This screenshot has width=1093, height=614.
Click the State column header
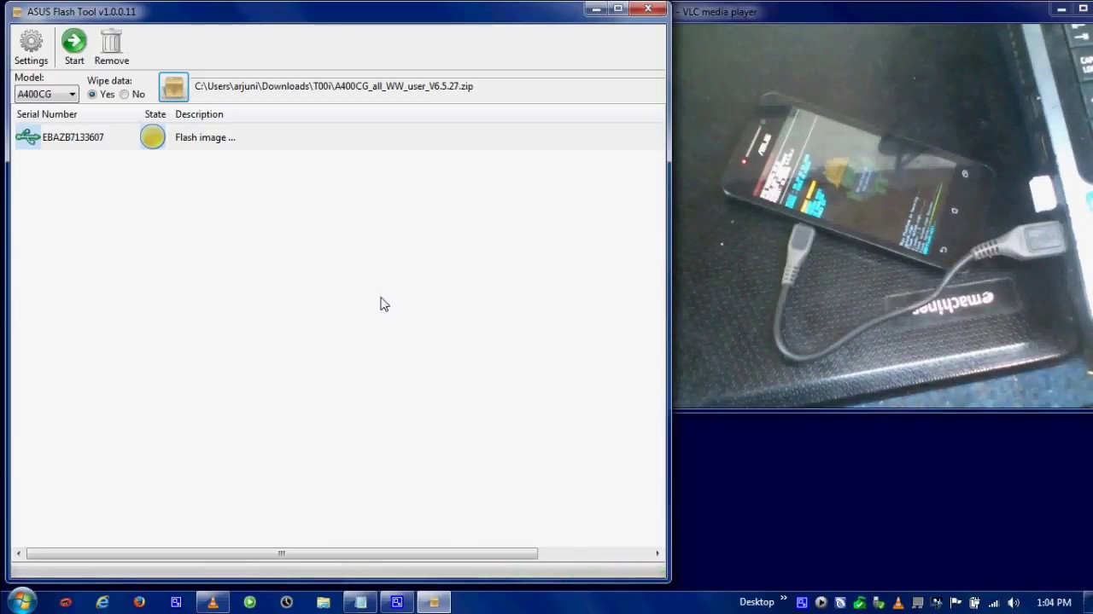pyautogui.click(x=155, y=114)
